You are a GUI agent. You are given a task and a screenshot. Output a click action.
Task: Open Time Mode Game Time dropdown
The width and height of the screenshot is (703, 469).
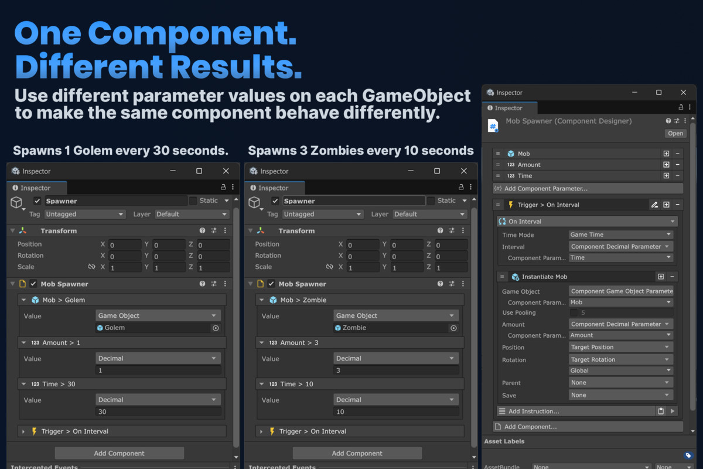click(621, 235)
